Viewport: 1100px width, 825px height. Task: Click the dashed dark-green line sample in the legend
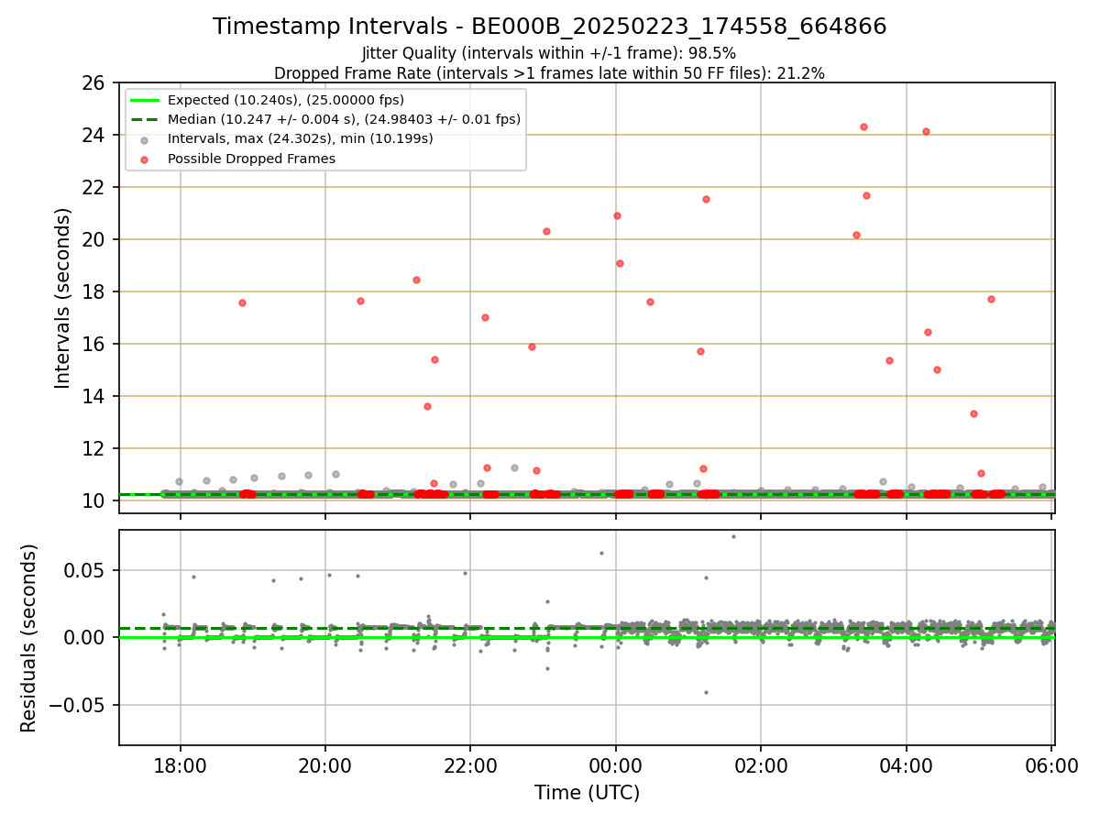pyautogui.click(x=146, y=119)
